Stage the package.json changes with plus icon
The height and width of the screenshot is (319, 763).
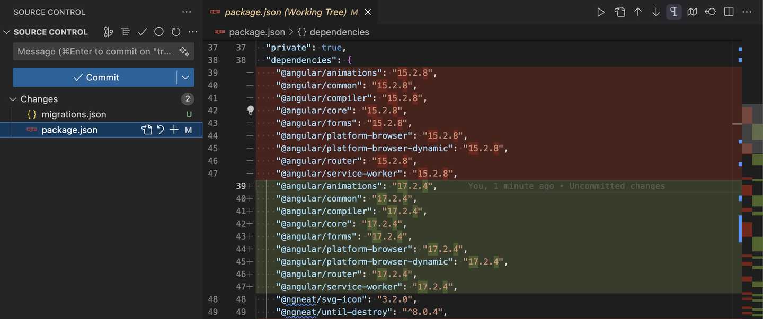(x=174, y=129)
